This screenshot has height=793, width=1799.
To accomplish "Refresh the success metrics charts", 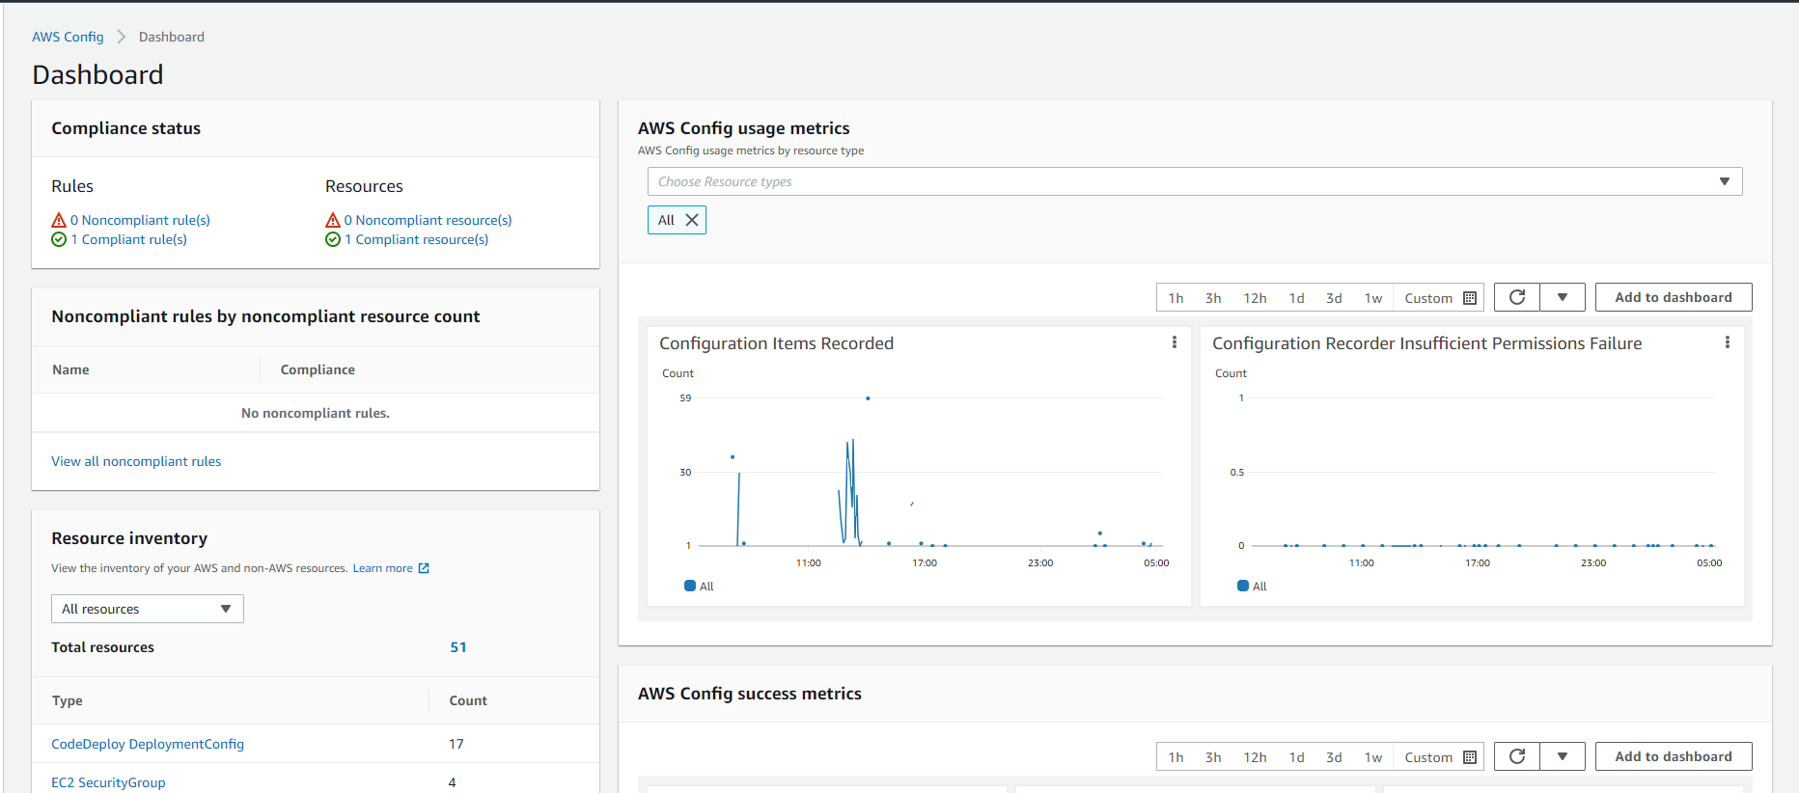I will click(1517, 756).
